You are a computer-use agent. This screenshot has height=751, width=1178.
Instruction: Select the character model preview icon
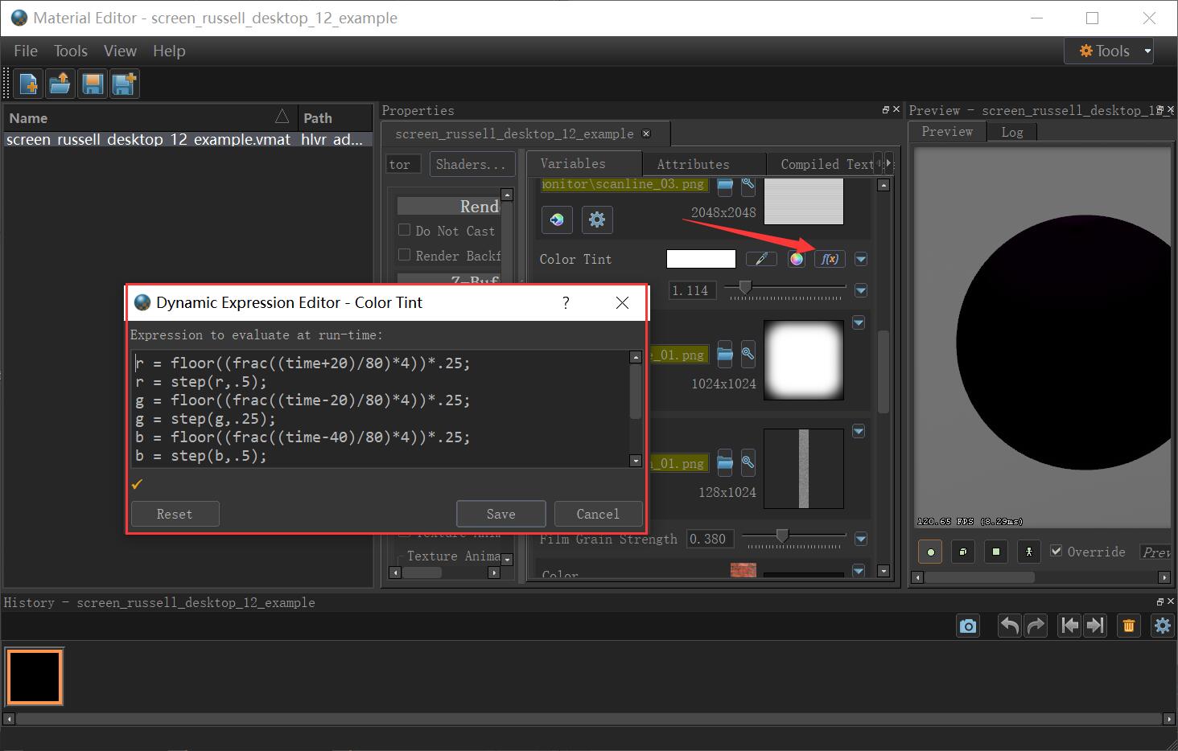(x=1028, y=552)
